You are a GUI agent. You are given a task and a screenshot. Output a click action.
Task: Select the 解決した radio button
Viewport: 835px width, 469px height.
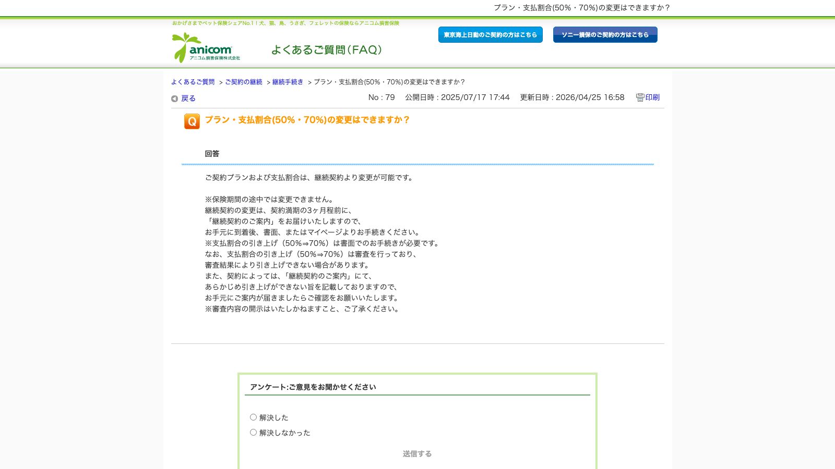pos(253,417)
